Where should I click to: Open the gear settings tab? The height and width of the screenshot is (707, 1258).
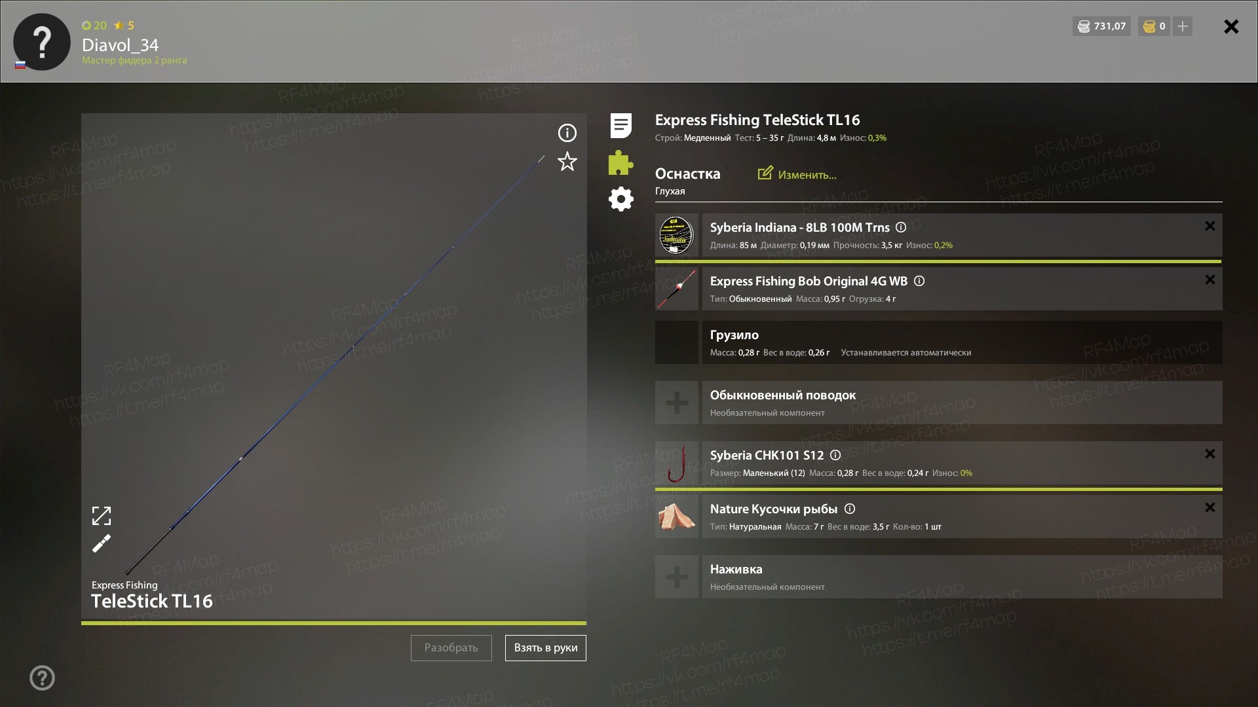(x=620, y=199)
